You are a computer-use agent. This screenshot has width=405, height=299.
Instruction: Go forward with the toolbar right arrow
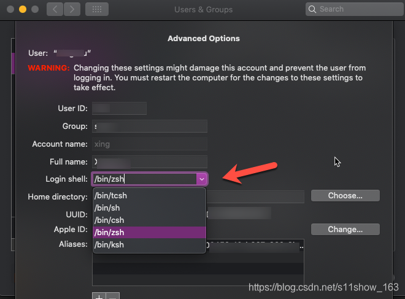72,10
